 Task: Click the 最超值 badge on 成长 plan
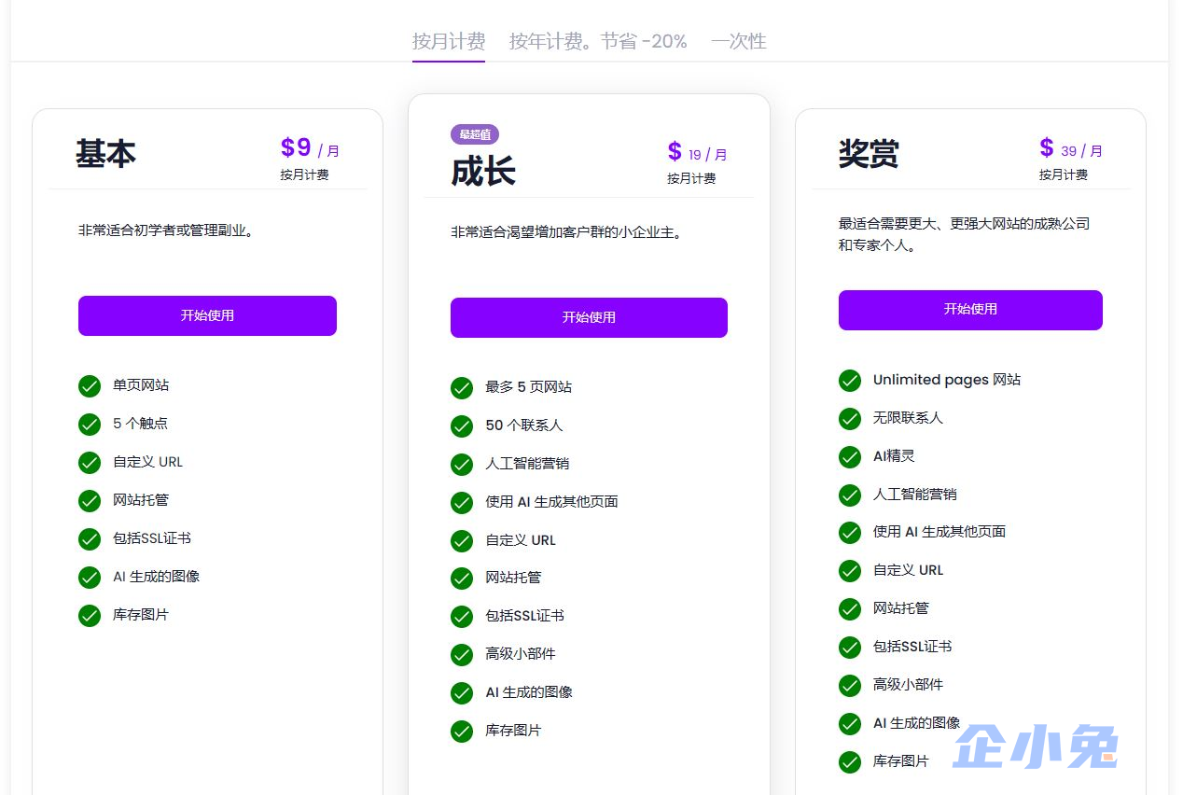pyautogui.click(x=475, y=134)
